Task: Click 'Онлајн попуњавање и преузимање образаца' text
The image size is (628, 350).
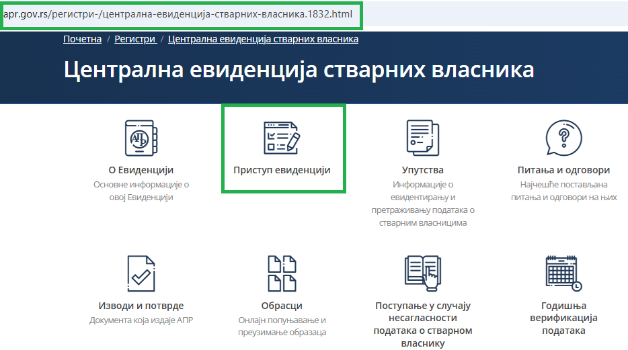Action: pyautogui.click(x=282, y=326)
